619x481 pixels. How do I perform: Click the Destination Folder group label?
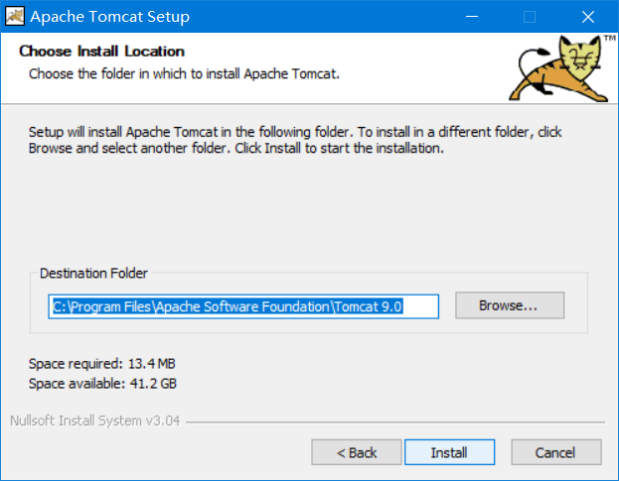[x=93, y=273]
